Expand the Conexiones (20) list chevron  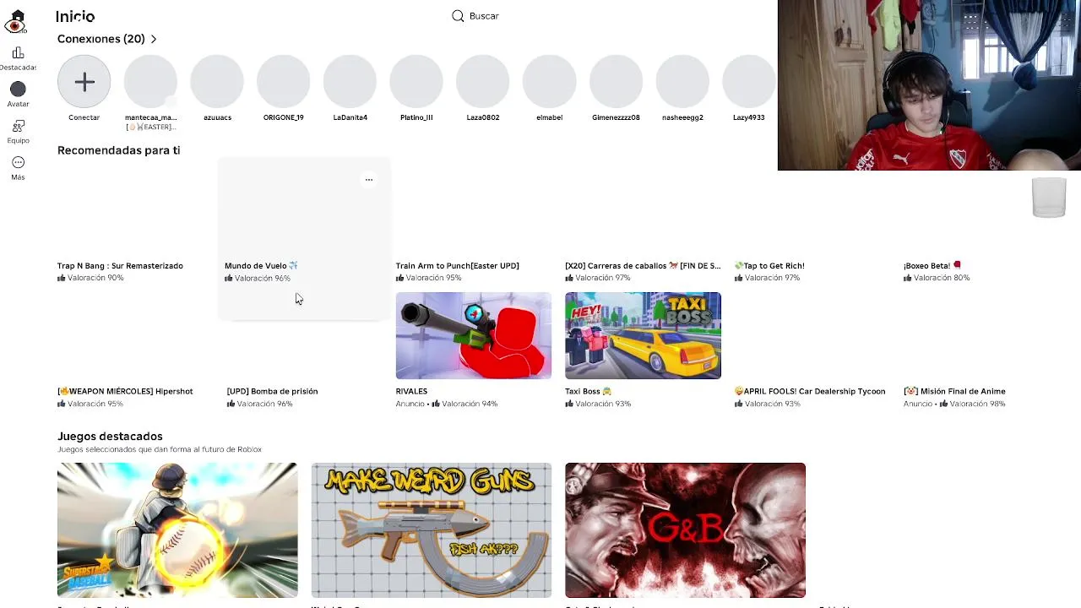[x=154, y=39]
